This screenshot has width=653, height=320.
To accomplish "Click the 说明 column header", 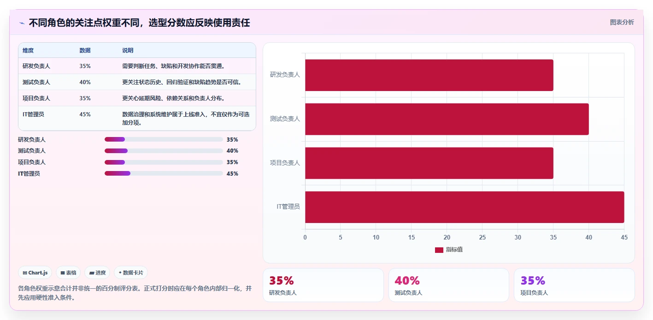I will tap(128, 51).
